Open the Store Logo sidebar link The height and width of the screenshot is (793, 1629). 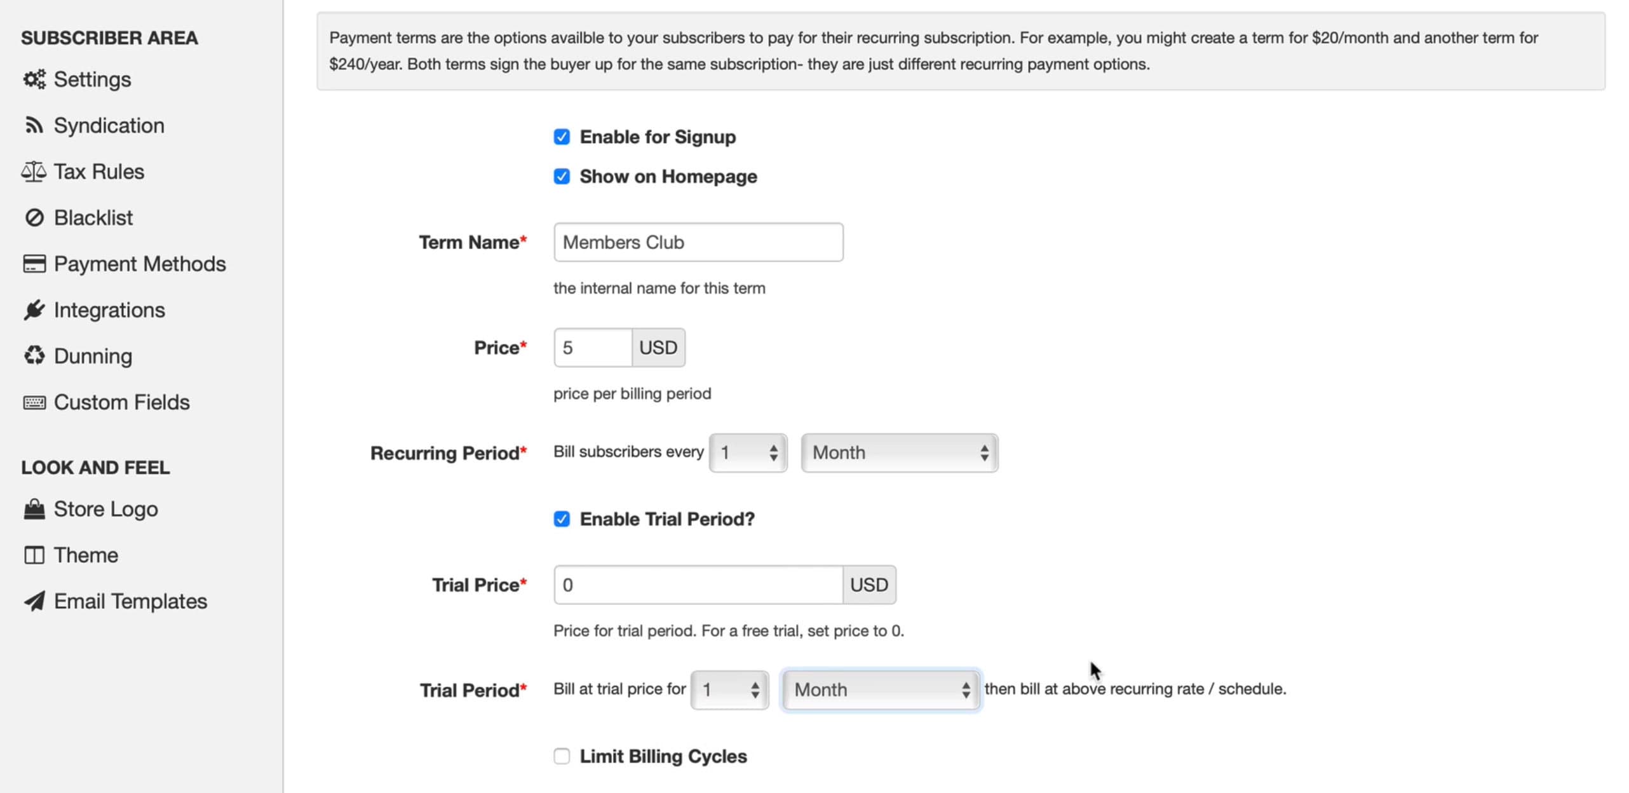(x=105, y=509)
